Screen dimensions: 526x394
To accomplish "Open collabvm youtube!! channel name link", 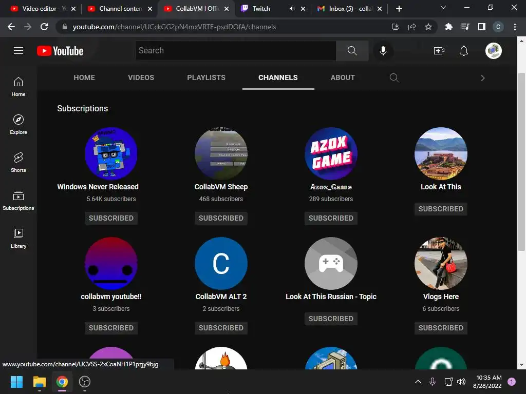I will [111, 297].
